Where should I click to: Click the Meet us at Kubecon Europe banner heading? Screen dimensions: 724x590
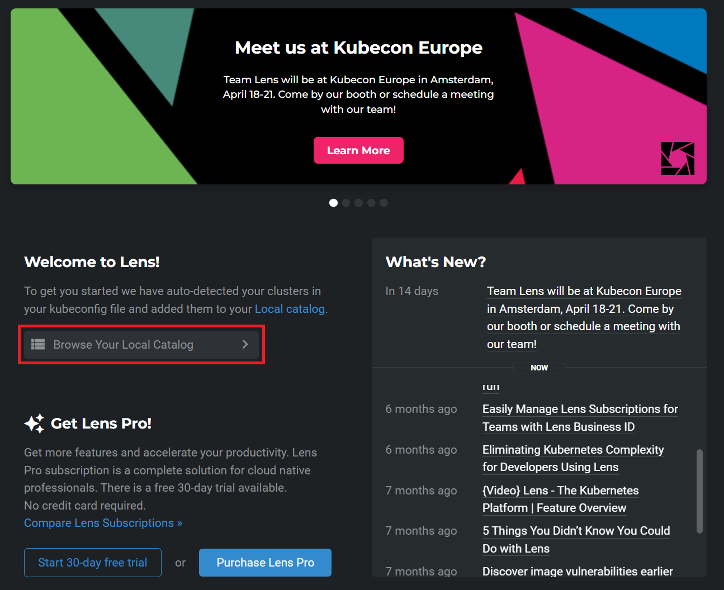[x=358, y=47]
